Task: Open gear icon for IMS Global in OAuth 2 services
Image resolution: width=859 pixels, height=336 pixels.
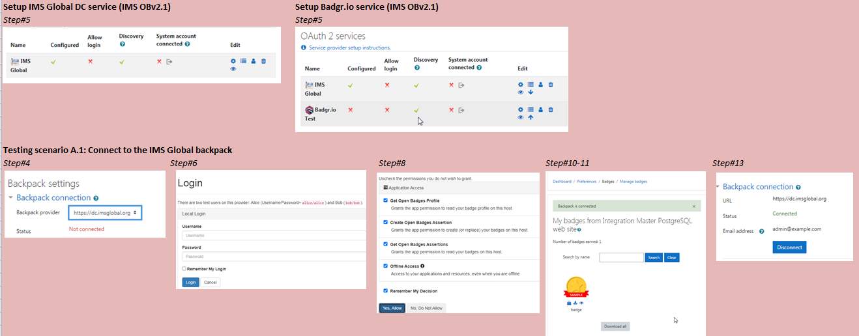Action: (x=521, y=85)
